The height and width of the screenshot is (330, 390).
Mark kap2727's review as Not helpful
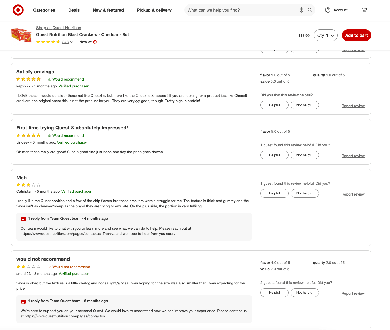305,105
